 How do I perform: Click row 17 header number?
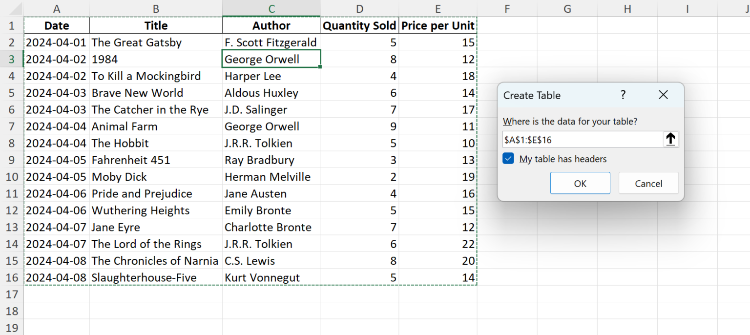(x=12, y=294)
